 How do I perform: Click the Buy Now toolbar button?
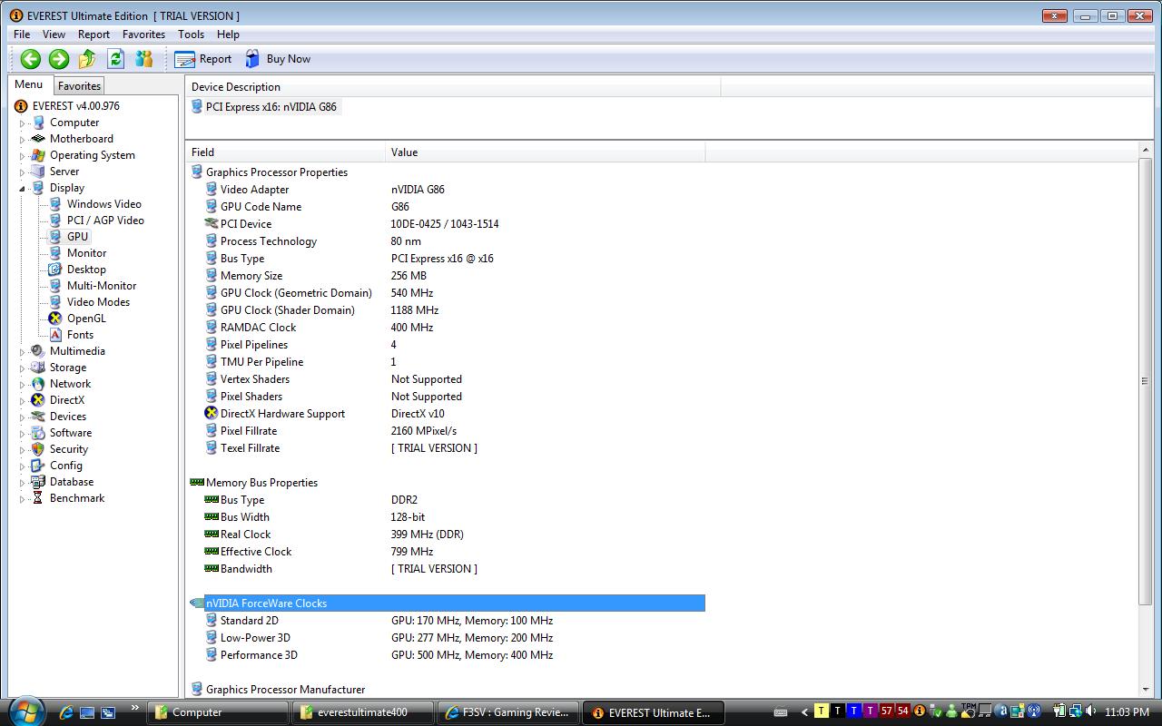[x=278, y=59]
